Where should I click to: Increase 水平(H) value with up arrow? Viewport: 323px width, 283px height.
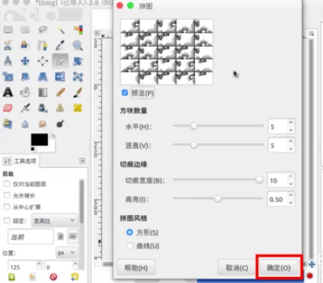pyautogui.click(x=291, y=123)
